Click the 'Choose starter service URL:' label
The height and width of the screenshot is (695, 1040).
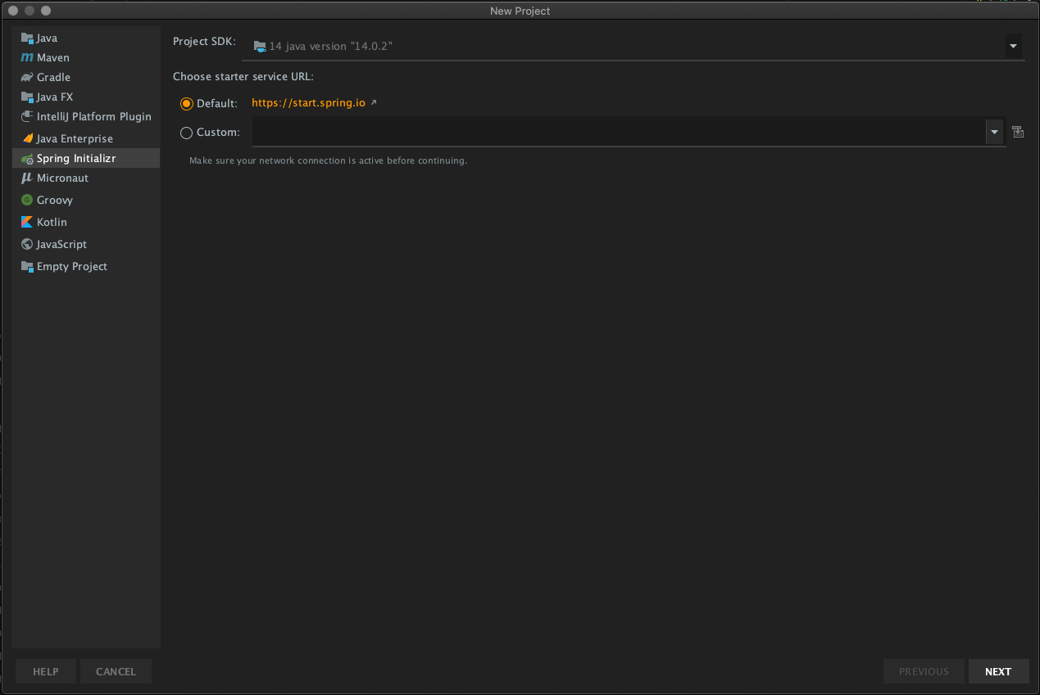[x=243, y=77]
